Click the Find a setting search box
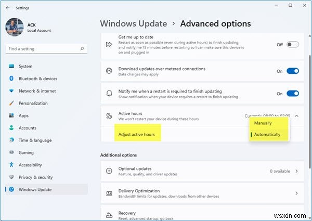 point(46,49)
